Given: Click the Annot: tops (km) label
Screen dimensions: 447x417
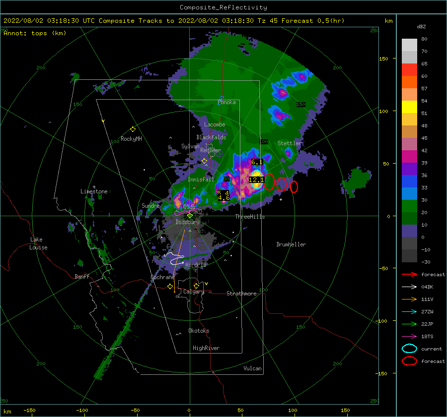Looking at the screenshot, I should pyautogui.click(x=35, y=33).
